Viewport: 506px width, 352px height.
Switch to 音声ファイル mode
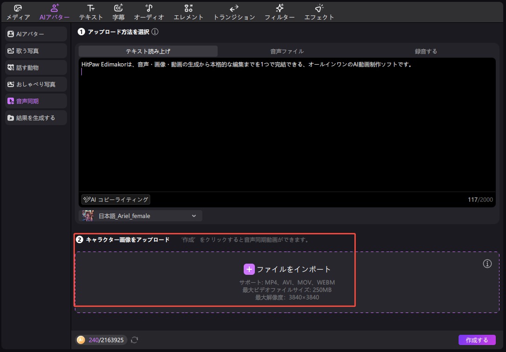[x=287, y=51]
